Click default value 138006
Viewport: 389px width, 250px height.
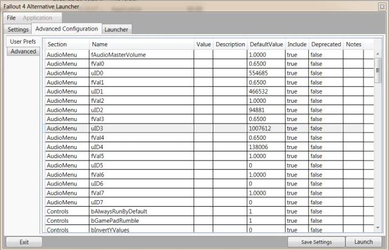tap(266, 147)
